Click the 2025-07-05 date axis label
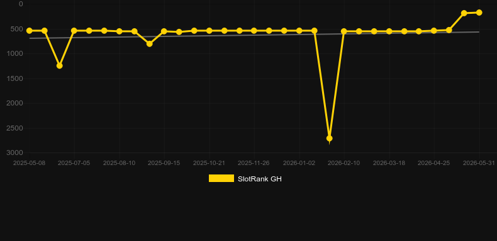497x241 pixels. click(74, 163)
